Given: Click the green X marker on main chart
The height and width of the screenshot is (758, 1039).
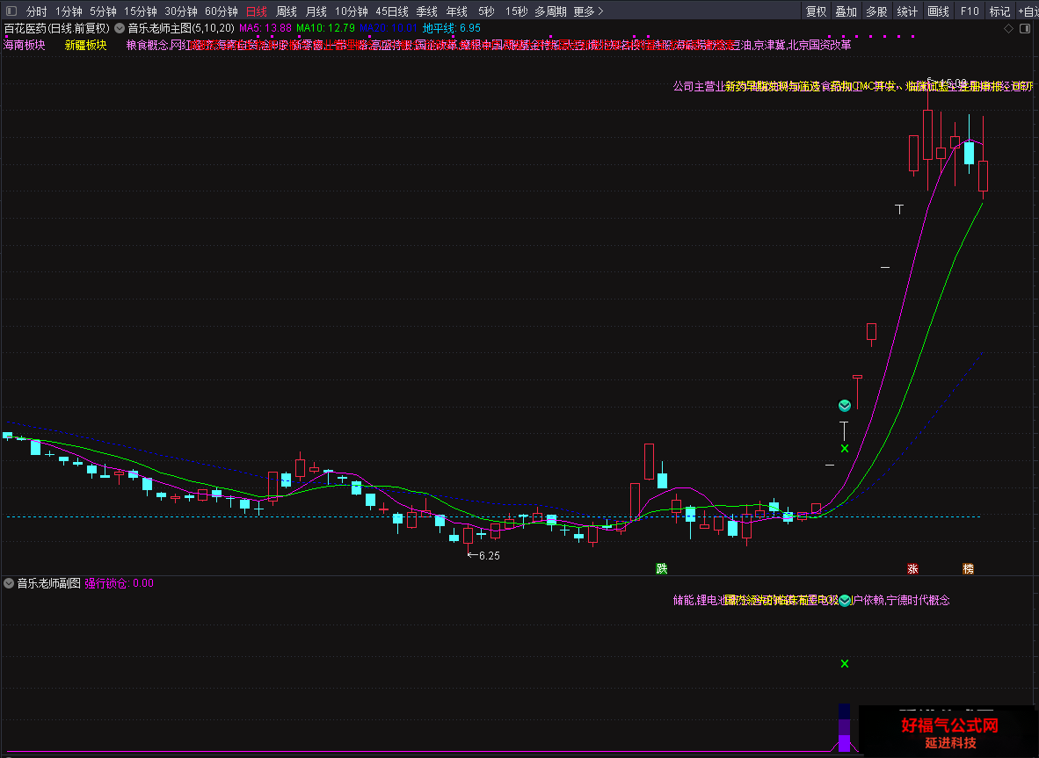Looking at the screenshot, I should pyautogui.click(x=845, y=449).
